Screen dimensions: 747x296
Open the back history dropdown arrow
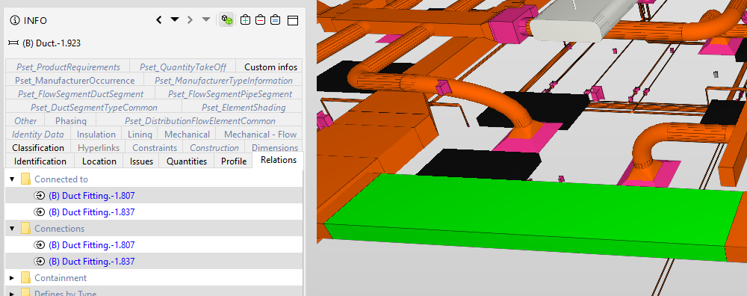pyautogui.click(x=175, y=19)
